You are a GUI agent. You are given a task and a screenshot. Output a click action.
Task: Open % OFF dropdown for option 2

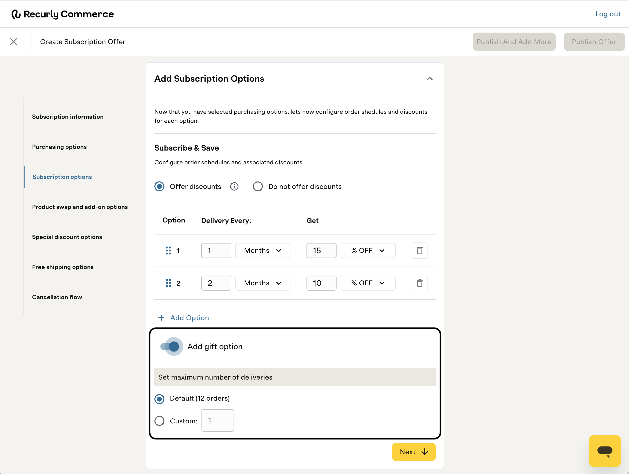(x=368, y=283)
